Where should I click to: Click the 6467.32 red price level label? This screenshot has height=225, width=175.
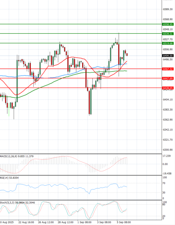point(168,69)
